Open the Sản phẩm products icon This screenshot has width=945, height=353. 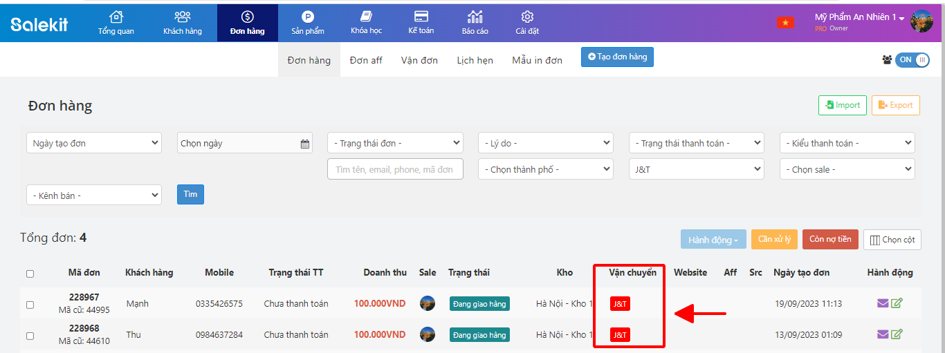pyautogui.click(x=308, y=17)
